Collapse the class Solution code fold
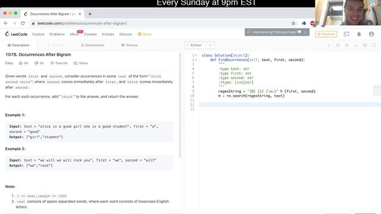Viewport: 381px width, 214px height. [x=196, y=55]
